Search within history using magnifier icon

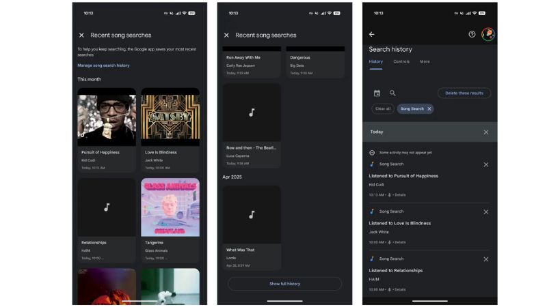(x=392, y=93)
